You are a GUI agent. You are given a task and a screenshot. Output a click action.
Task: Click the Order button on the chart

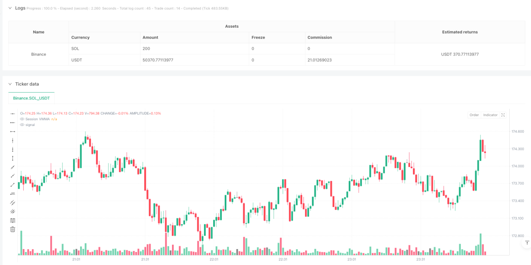click(x=474, y=115)
